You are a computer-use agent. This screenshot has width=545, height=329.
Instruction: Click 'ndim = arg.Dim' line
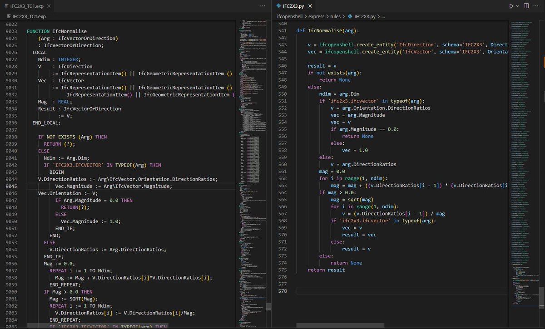click(x=339, y=94)
